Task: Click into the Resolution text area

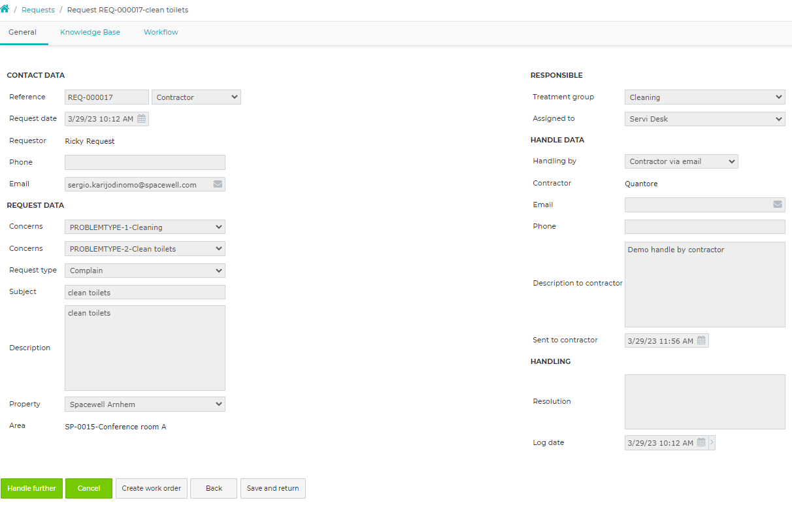Action: click(705, 402)
